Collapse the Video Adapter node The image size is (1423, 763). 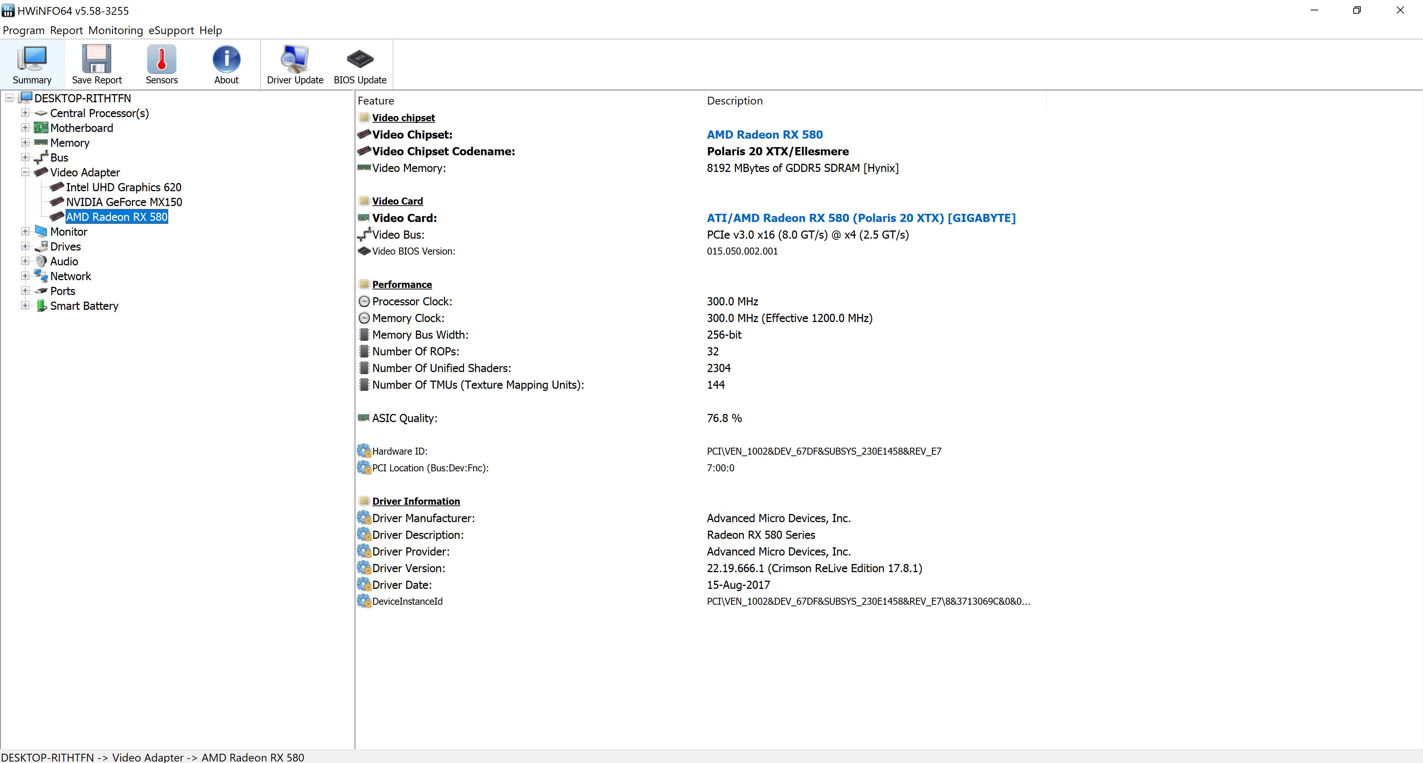[x=25, y=172]
